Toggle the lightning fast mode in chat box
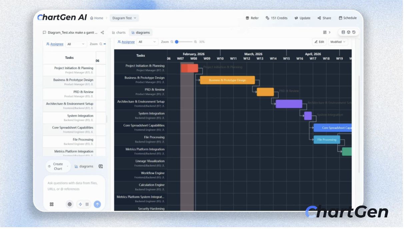Image resolution: width=404 pixels, height=229 pixels. pos(80,205)
